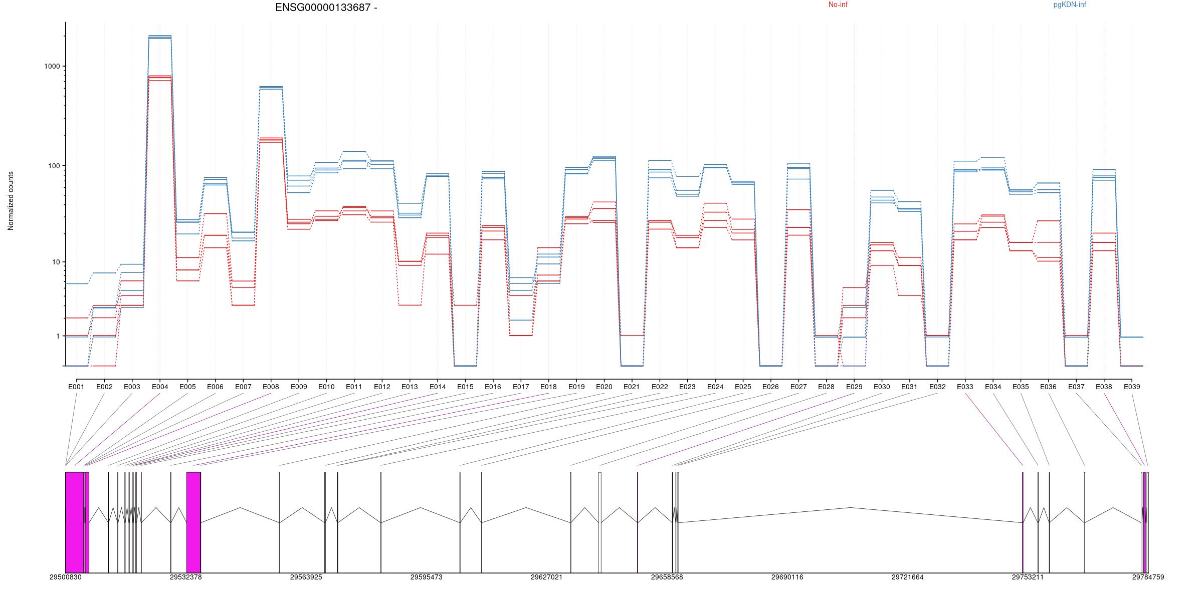
Task: Select exon label E015
Action: 465,387
